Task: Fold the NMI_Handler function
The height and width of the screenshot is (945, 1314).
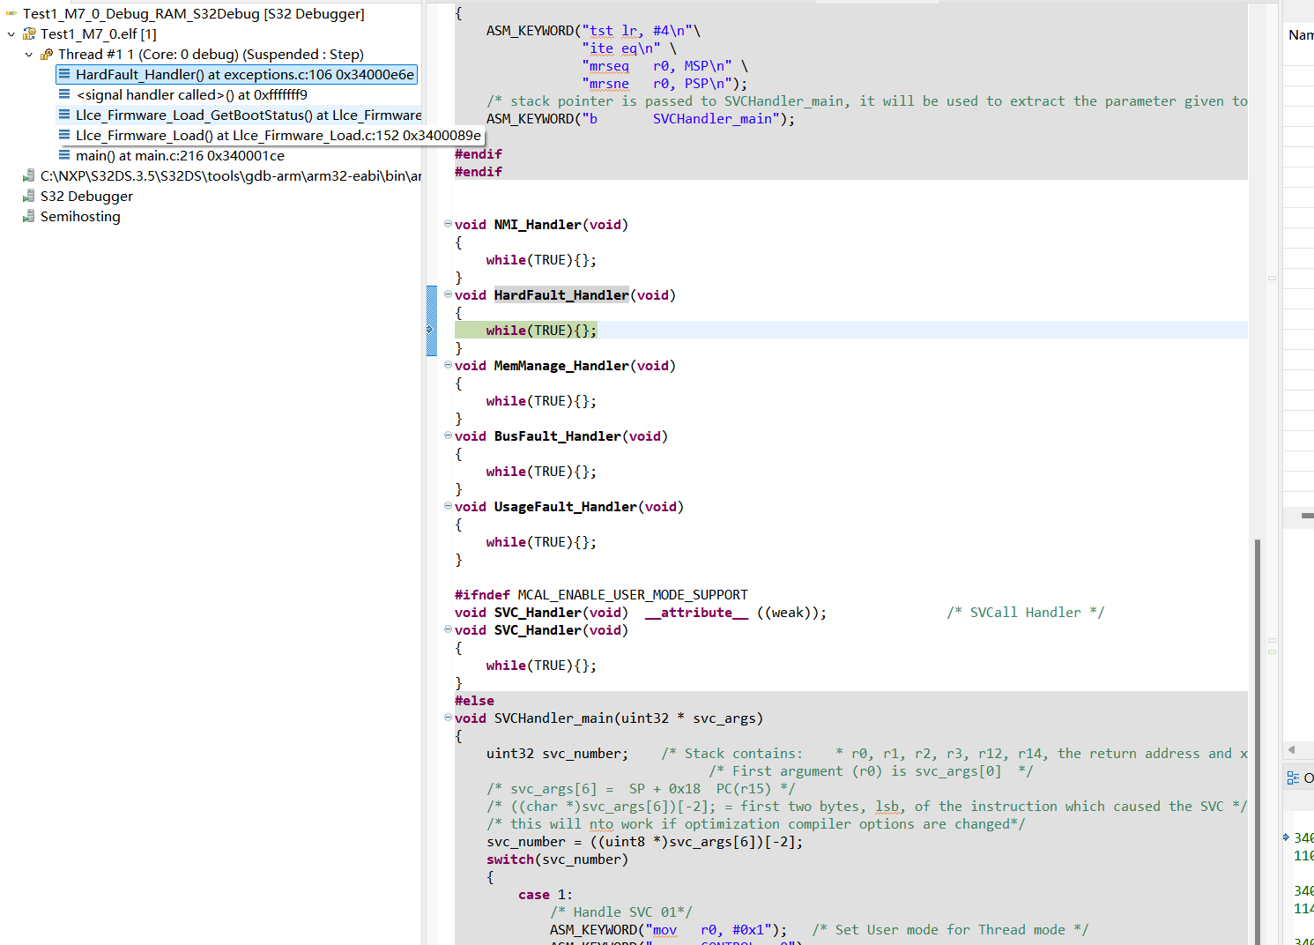Action: pos(448,224)
